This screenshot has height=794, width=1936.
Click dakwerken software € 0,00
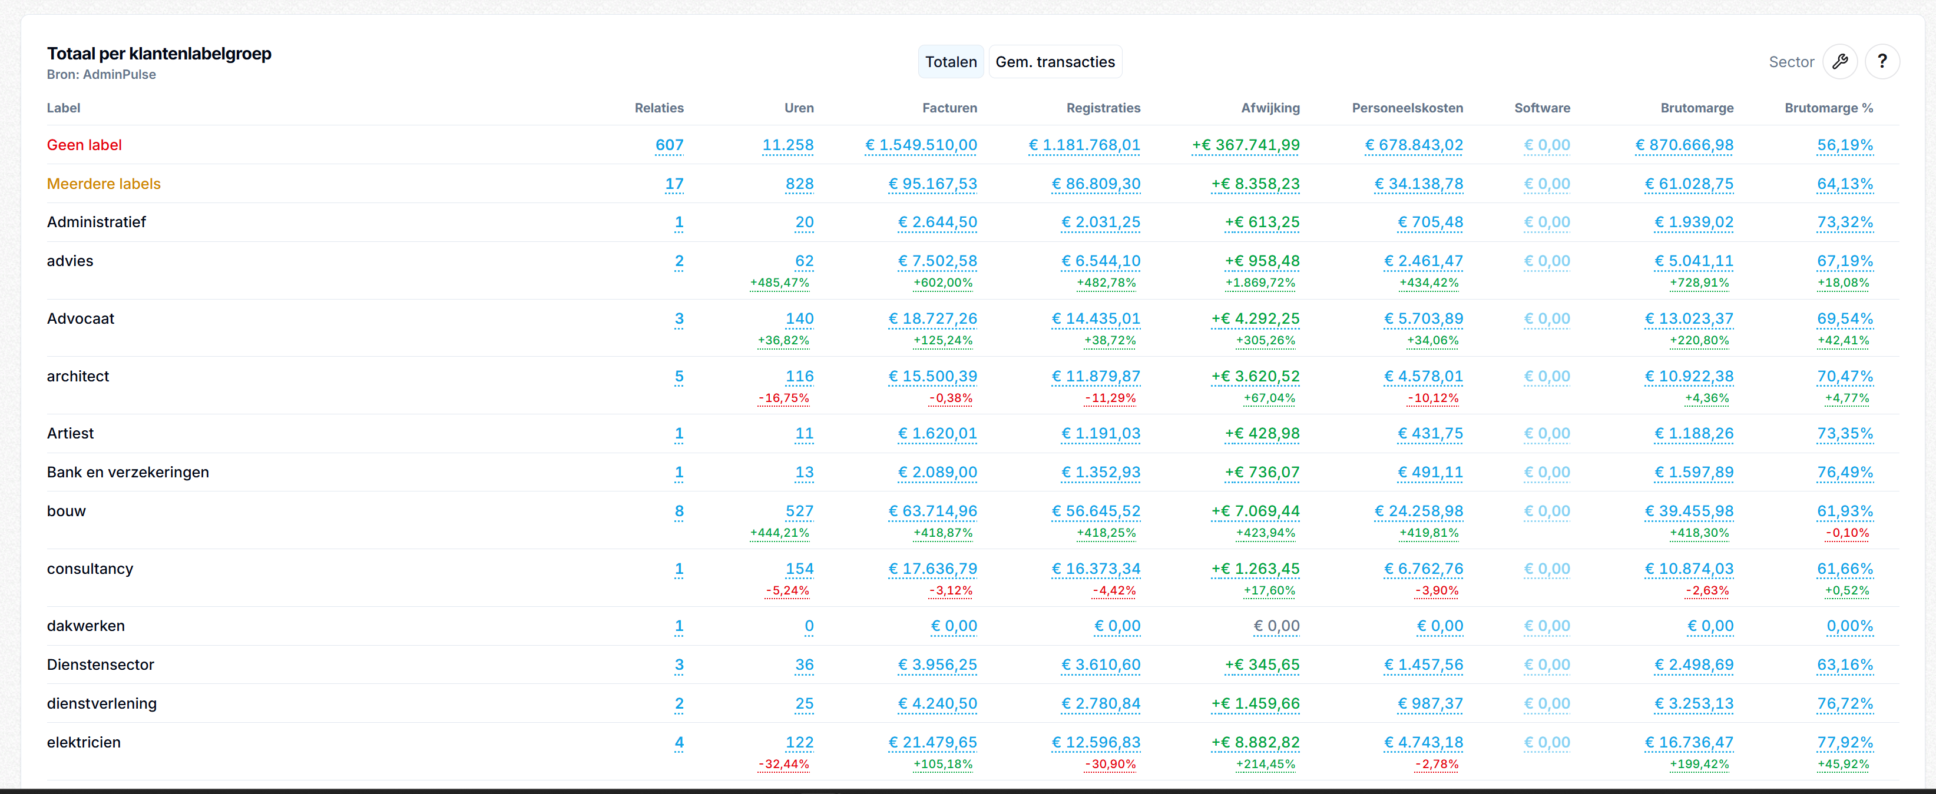click(x=1547, y=626)
